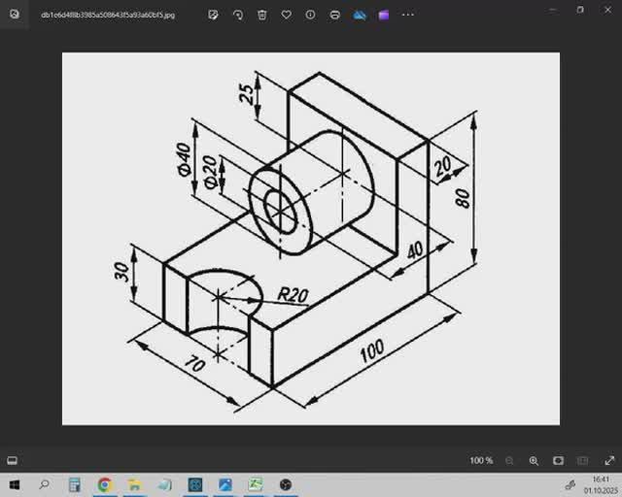Open the See more three-dots menu
This screenshot has width=622, height=497.
[408, 16]
